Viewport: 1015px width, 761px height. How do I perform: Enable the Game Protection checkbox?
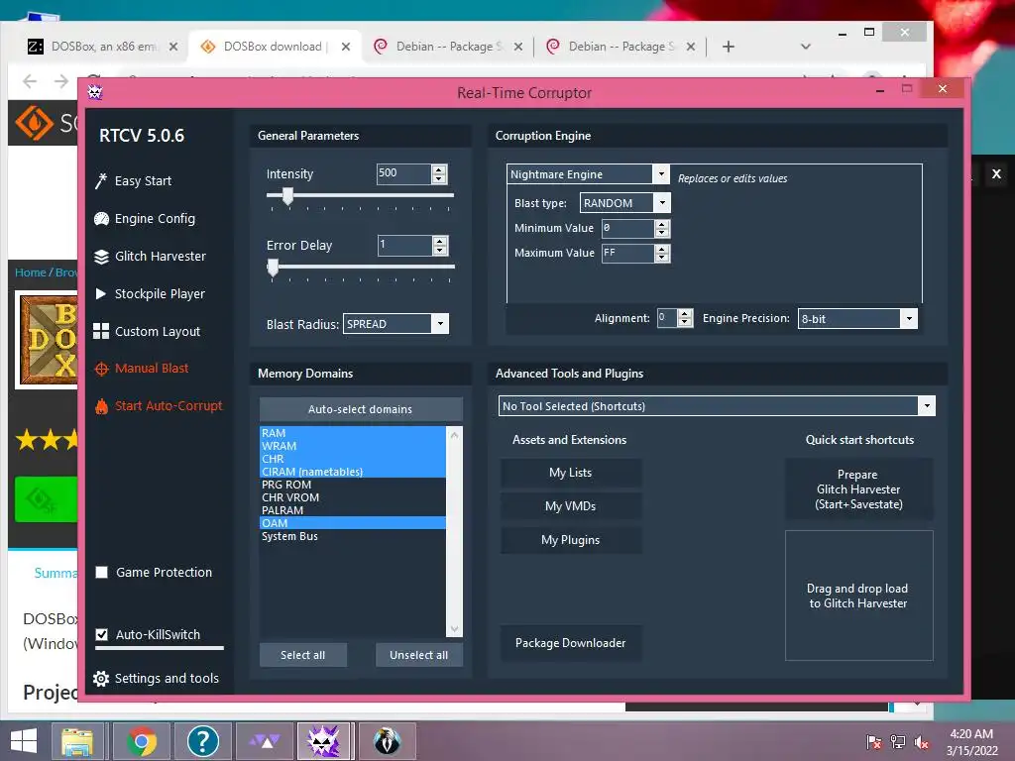[x=102, y=572]
